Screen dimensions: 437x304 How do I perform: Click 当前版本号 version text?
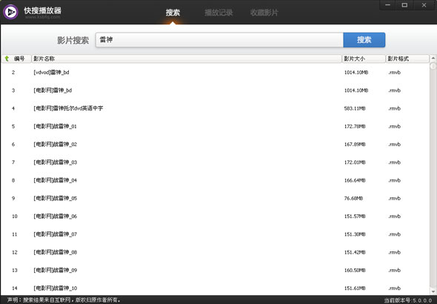coord(407,300)
